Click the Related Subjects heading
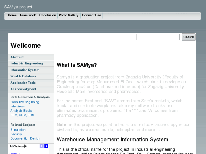Image resolution: width=206 pixels, height=154 pixels. [x=23, y=125]
